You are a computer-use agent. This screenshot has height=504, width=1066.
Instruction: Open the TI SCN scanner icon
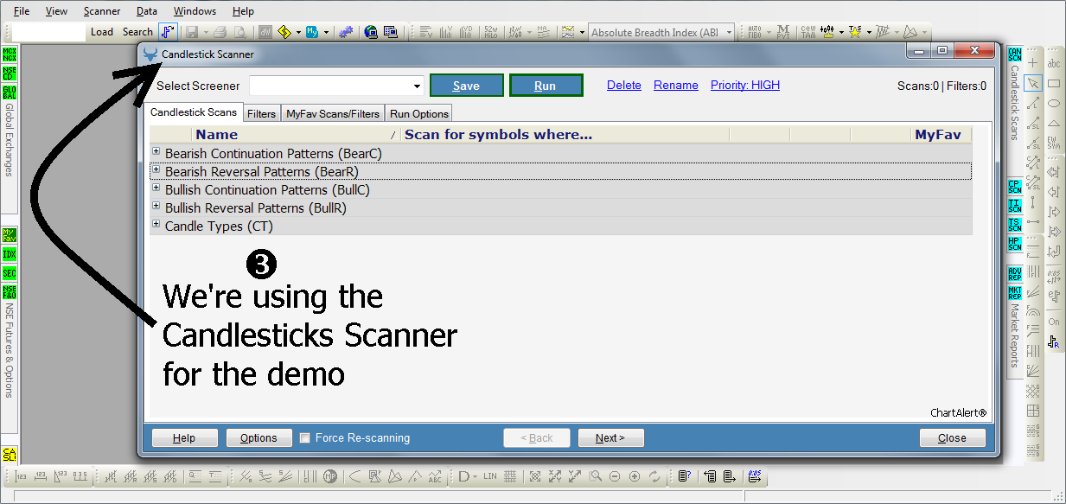pyautogui.click(x=1014, y=205)
